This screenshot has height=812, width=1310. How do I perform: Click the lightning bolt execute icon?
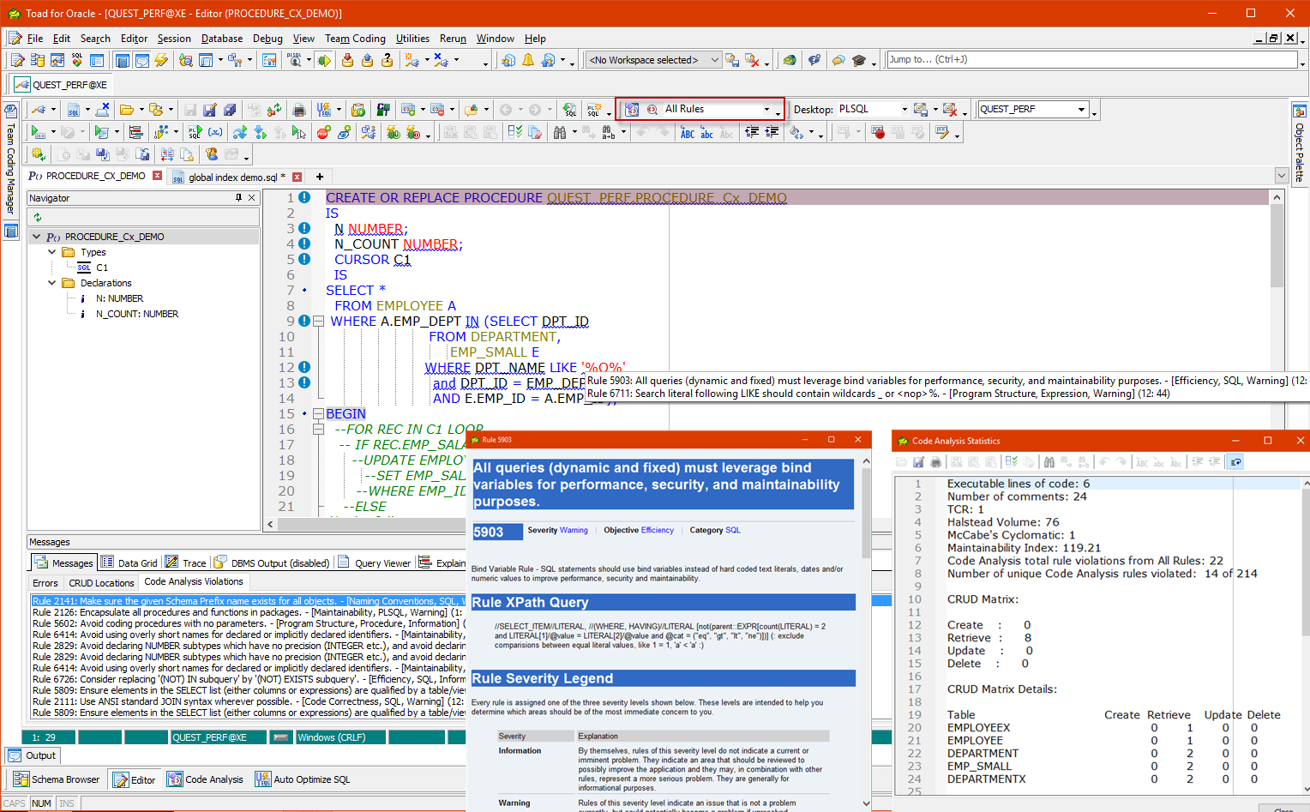[x=161, y=60]
